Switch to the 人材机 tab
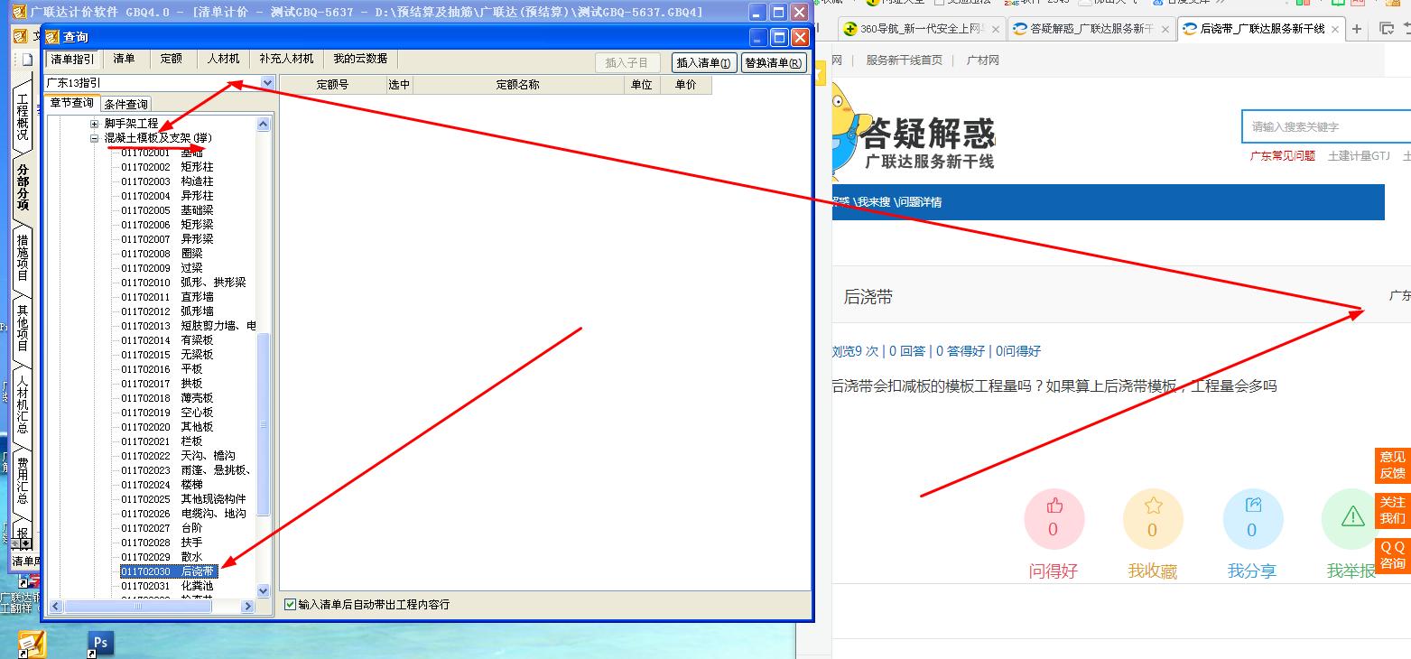 point(223,59)
